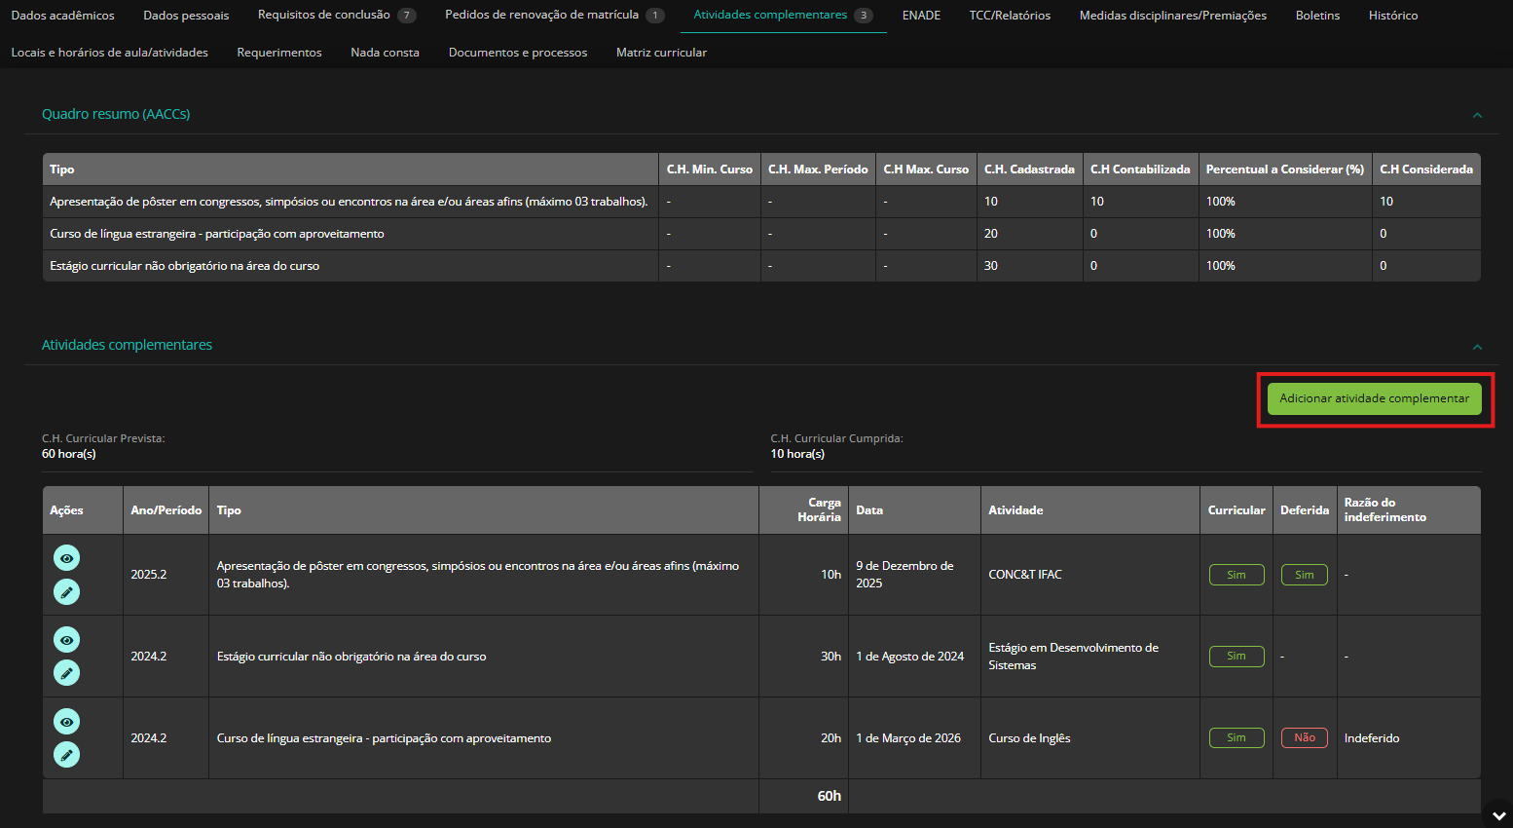View the CONC&T IFAC activity details
Screen dimensions: 1513x828
click(x=66, y=558)
